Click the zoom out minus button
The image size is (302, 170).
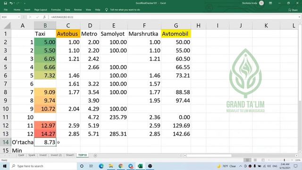[x=268, y=160]
